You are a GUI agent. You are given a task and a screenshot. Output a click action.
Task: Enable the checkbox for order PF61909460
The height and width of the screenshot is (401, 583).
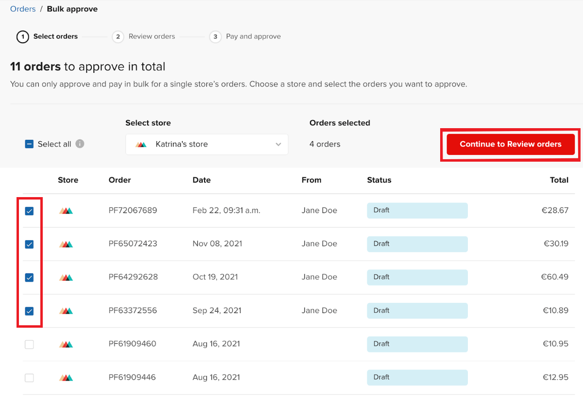pyautogui.click(x=29, y=344)
